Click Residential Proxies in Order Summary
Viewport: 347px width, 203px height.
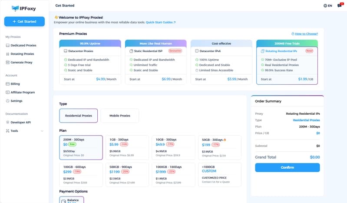[306, 120]
